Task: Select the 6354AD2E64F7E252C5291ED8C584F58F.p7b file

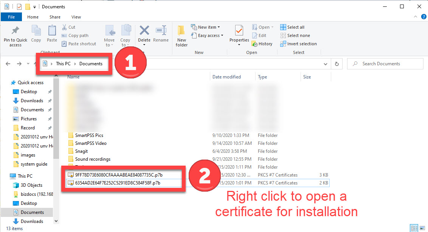Action: [x=118, y=183]
